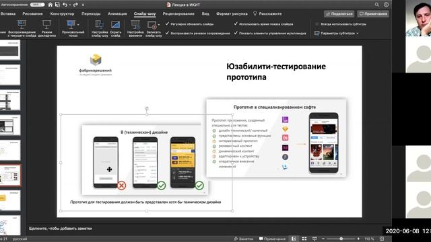Open the 'Вставка' ribbon tab
Image resolution: width=431 pixels, height=242 pixels.
(x=8, y=13)
